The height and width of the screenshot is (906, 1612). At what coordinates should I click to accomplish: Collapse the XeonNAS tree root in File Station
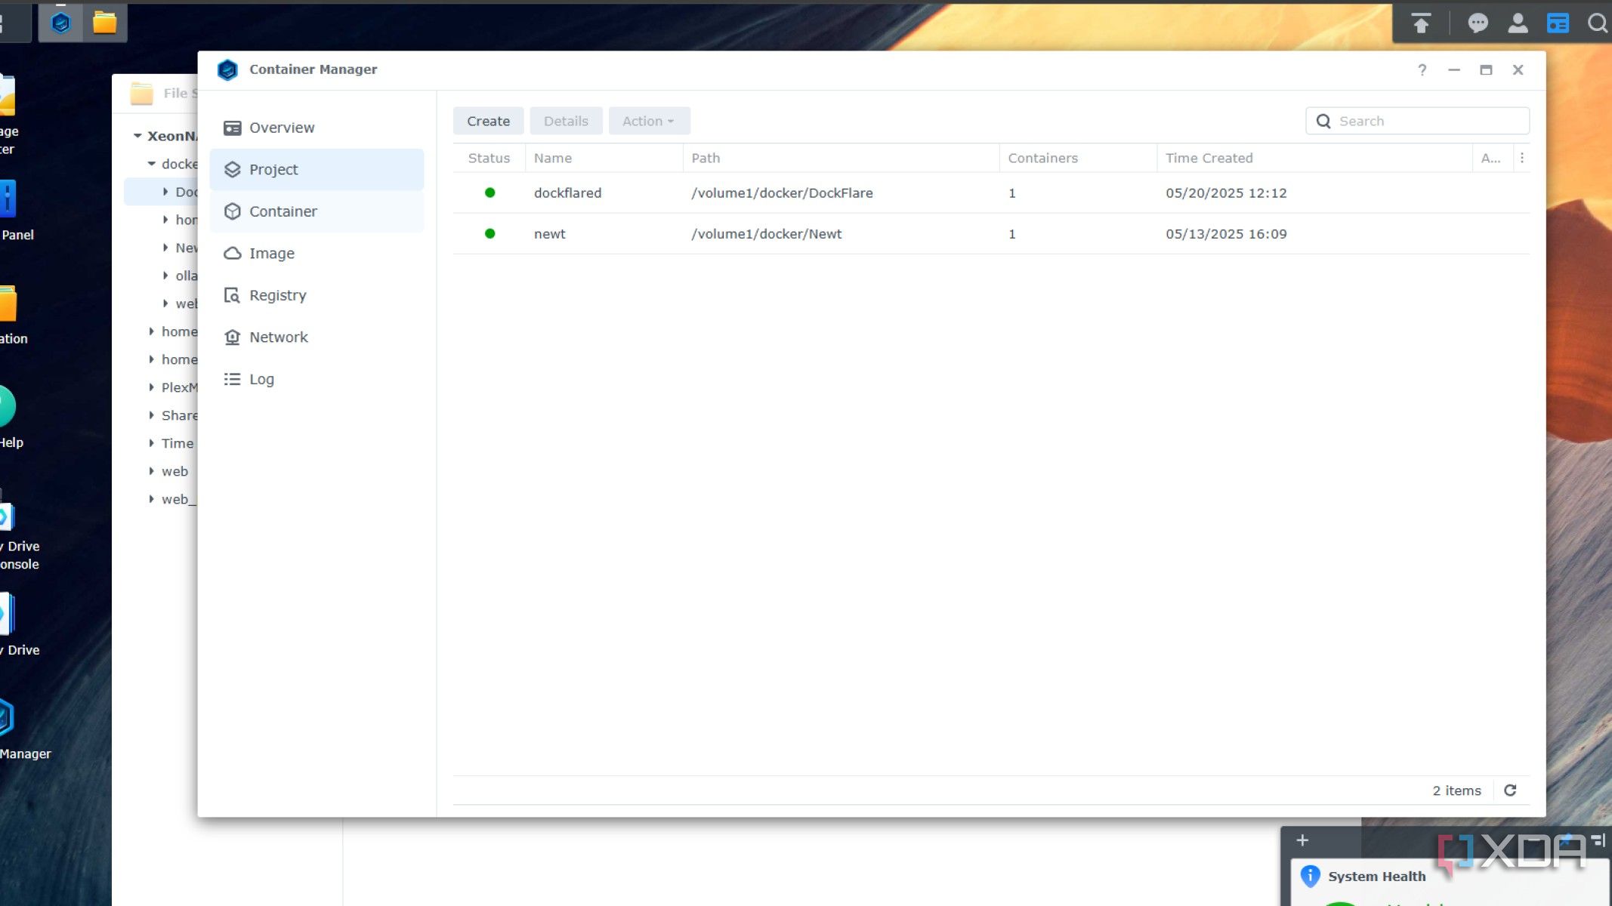click(x=137, y=136)
